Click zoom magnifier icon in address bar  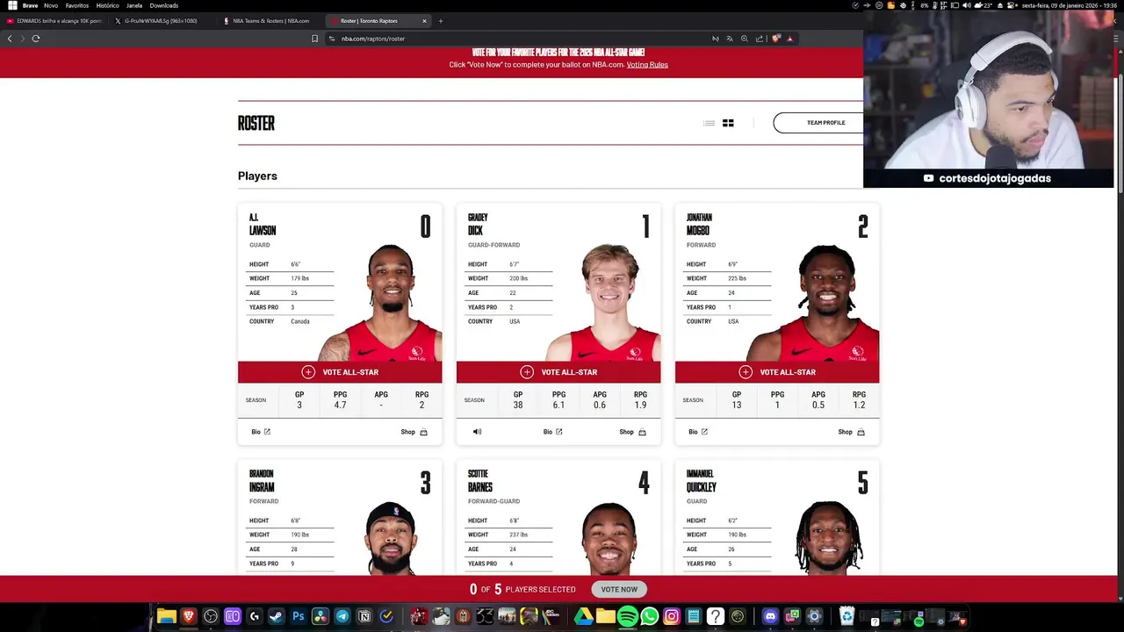point(745,39)
